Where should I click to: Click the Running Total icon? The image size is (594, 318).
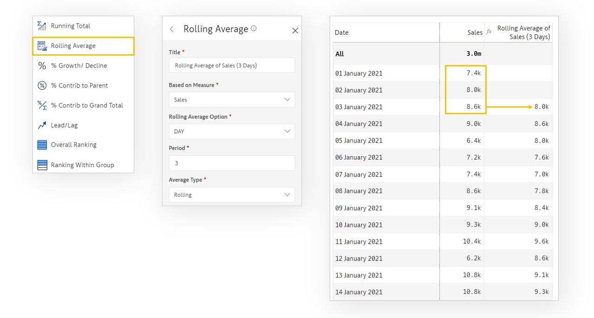(x=42, y=26)
